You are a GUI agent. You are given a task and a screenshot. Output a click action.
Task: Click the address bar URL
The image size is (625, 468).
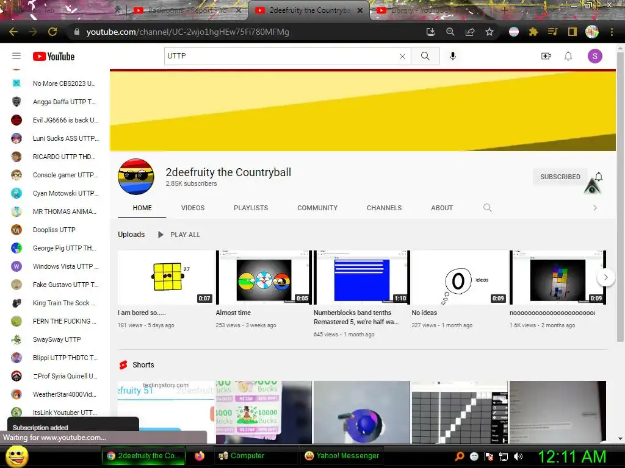coord(188,32)
